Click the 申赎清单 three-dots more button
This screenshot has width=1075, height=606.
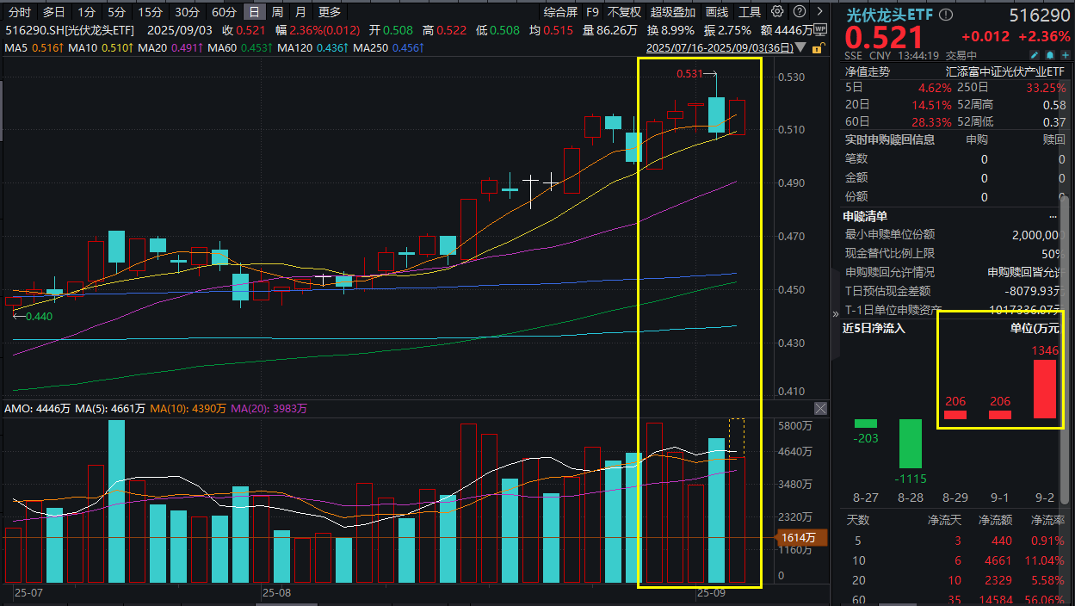(x=1053, y=216)
